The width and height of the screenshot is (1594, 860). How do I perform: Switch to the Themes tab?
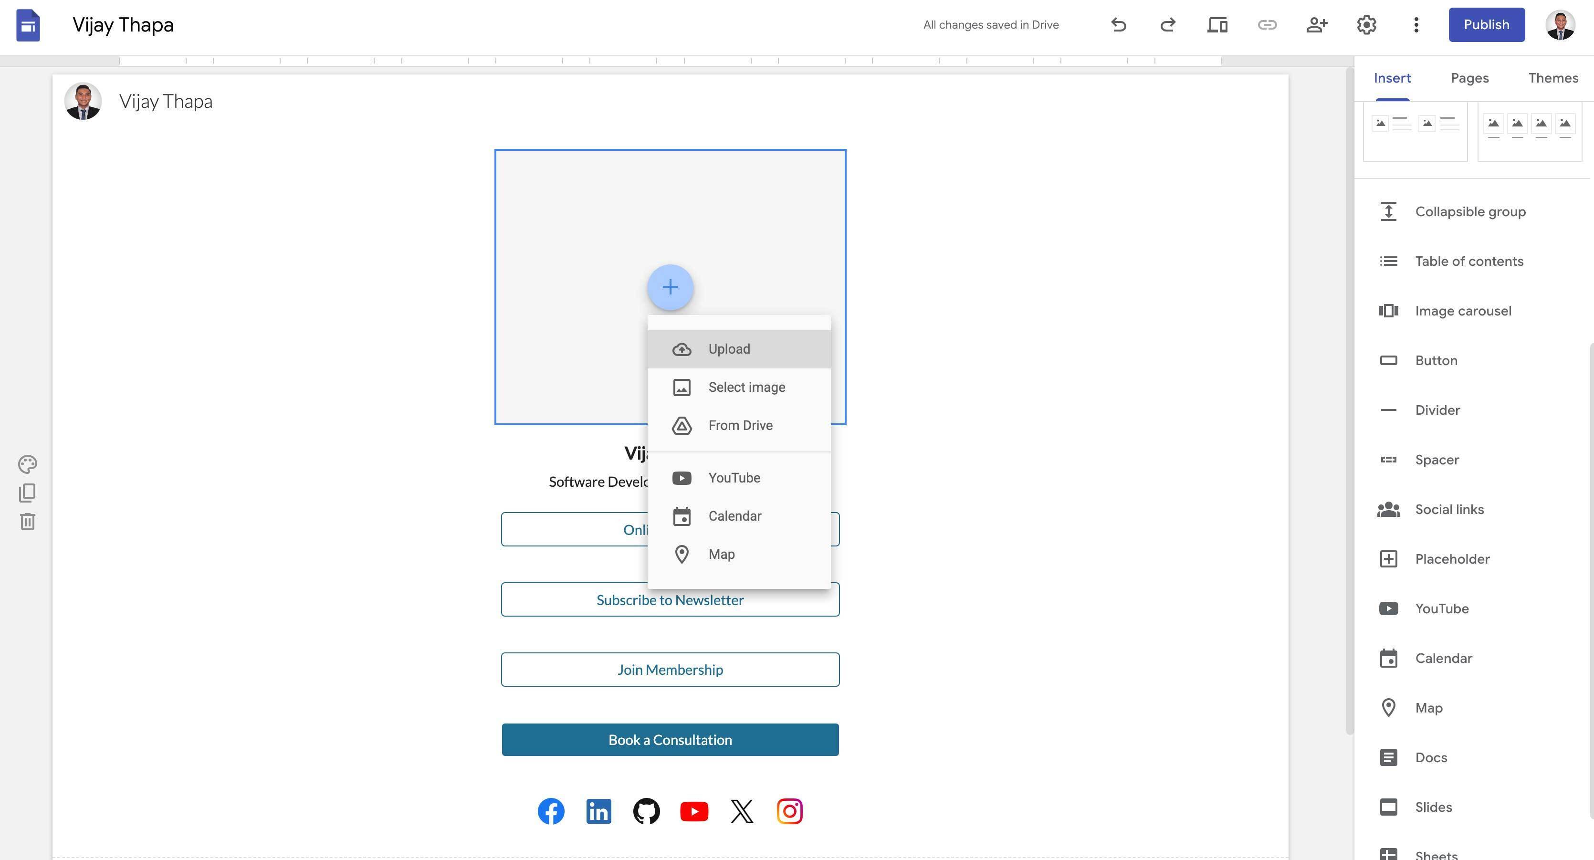point(1553,78)
